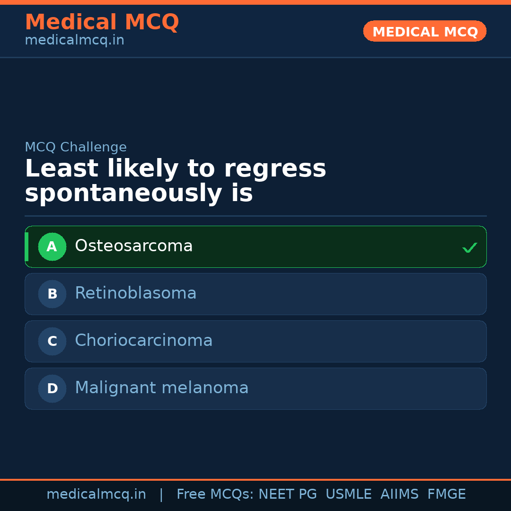Switch to the USMLE section
The height and width of the screenshot is (511, 511).
point(349,494)
